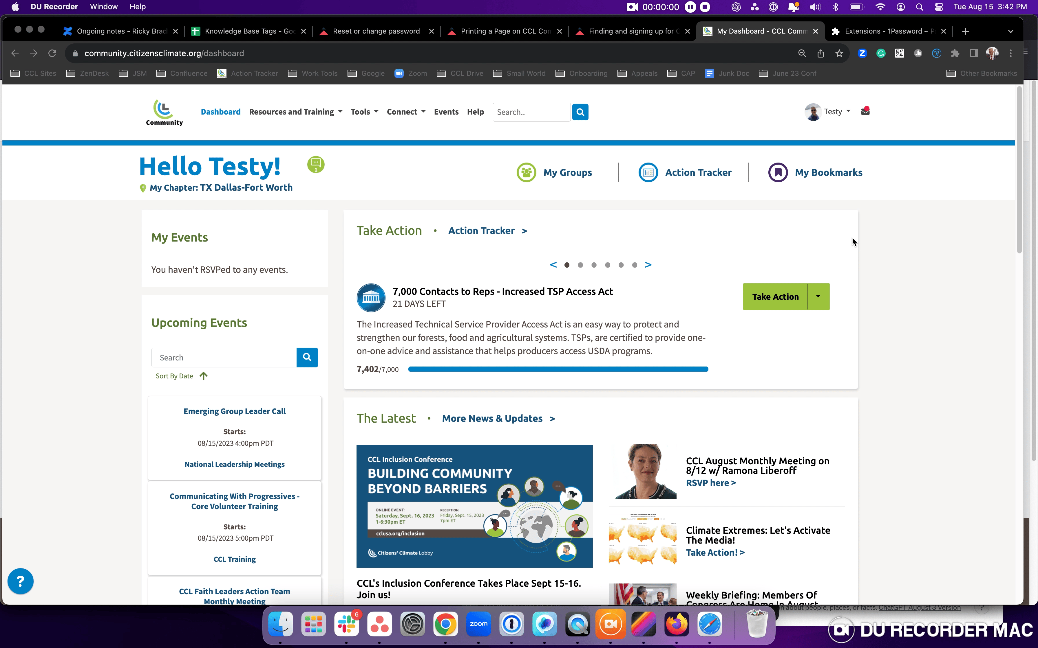Click the Action Tracker circle icon
This screenshot has height=648, width=1038.
648,172
